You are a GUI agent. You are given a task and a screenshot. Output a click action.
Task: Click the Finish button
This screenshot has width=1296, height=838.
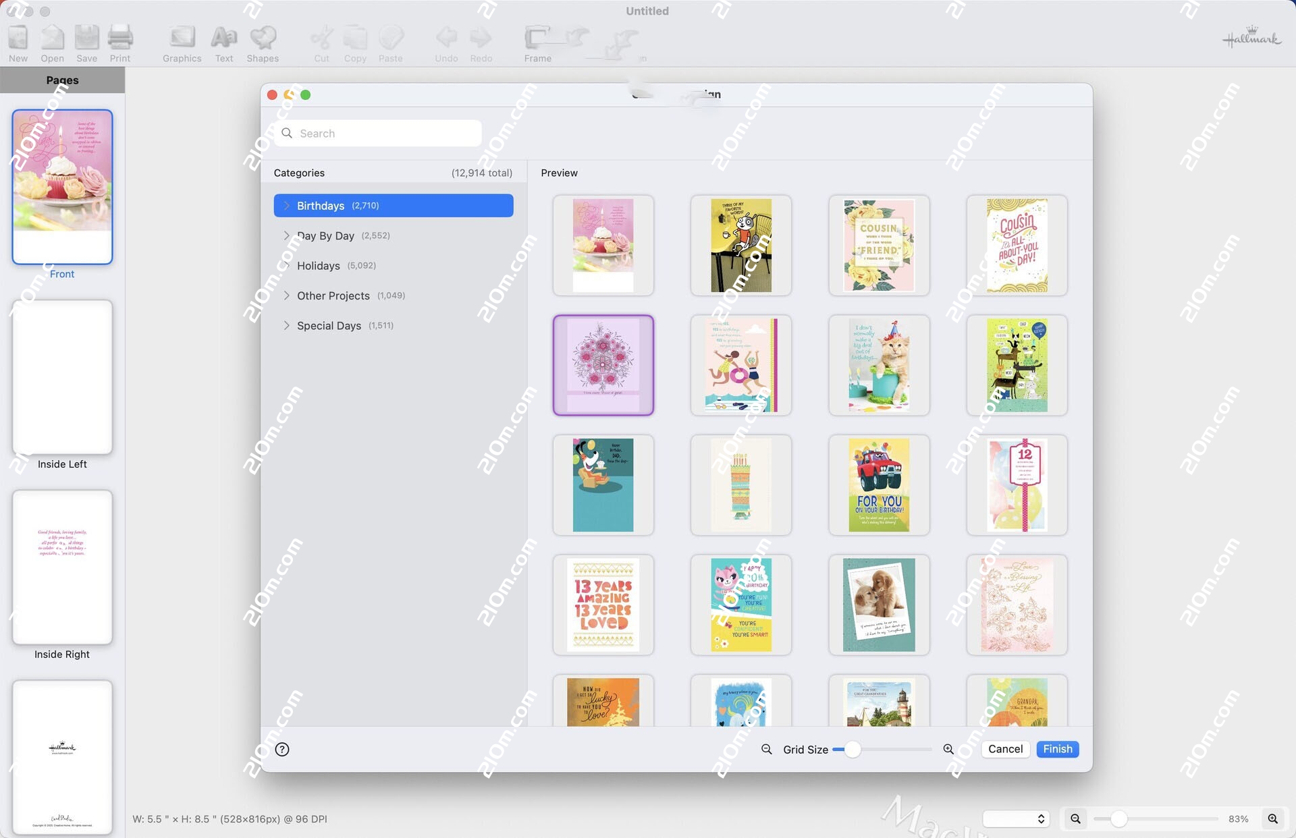click(1057, 749)
